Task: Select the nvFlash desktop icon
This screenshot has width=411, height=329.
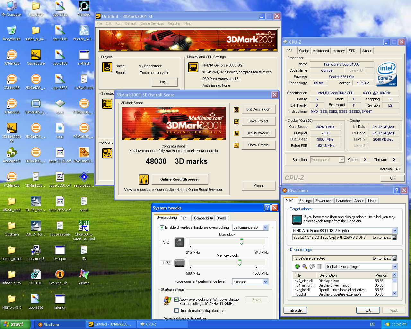Action: coord(84,58)
